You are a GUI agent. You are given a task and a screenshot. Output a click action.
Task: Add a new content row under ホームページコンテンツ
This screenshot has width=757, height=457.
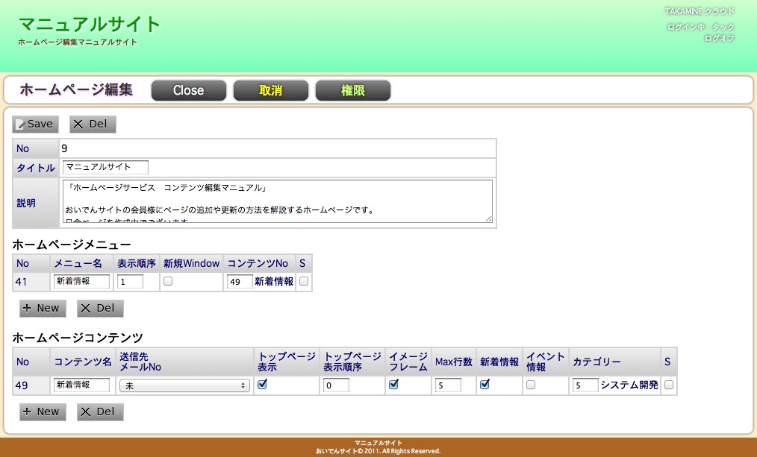(43, 412)
